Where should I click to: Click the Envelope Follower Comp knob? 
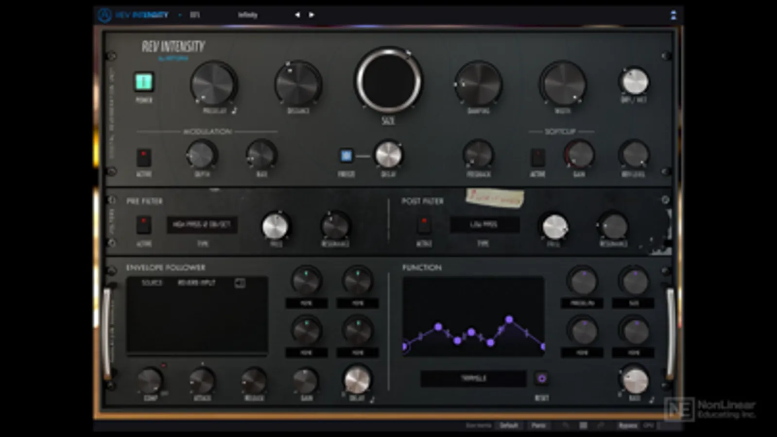pos(150,381)
